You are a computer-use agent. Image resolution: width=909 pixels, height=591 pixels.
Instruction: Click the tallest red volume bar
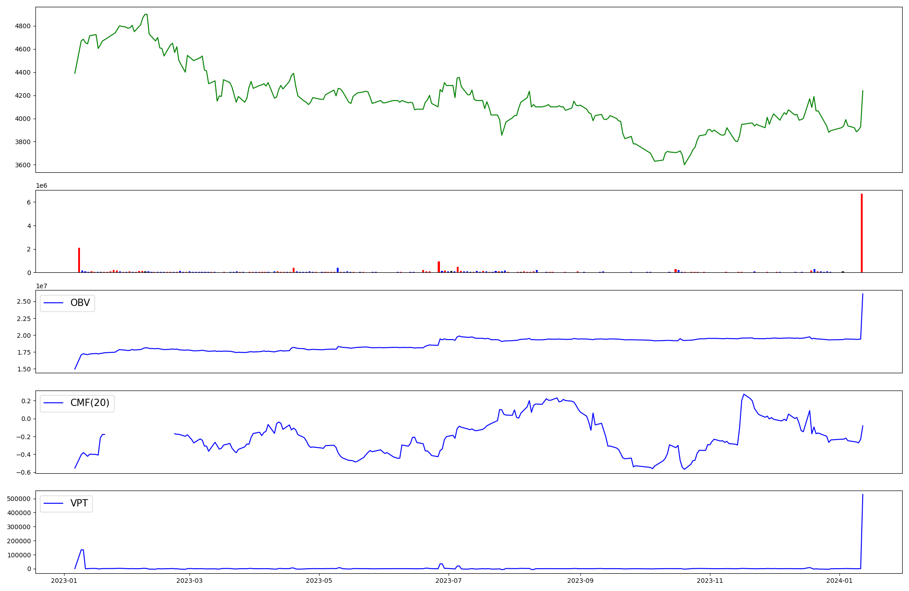[861, 233]
